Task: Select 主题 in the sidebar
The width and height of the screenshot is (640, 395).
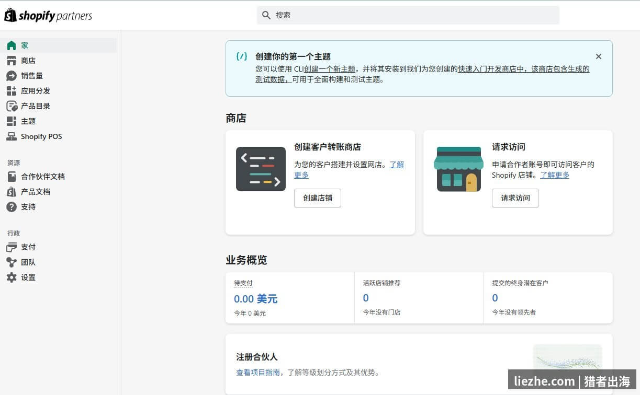Action: (x=59, y=121)
